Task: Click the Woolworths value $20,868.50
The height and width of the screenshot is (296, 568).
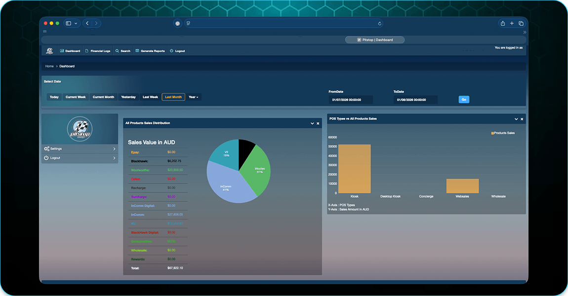Action: [175, 170]
